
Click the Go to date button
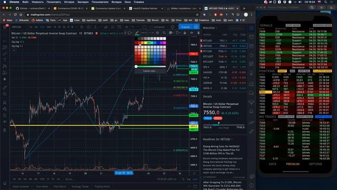pyautogui.click(x=69, y=179)
